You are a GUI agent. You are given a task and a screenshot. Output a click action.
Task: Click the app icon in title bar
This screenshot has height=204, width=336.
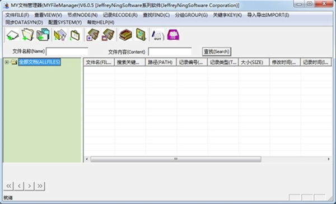click(x=7, y=6)
